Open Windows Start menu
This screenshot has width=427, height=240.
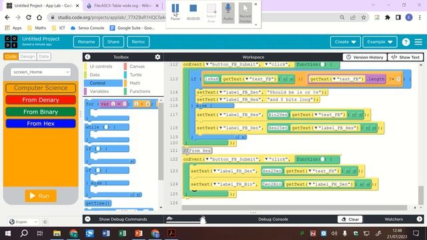(x=8, y=233)
